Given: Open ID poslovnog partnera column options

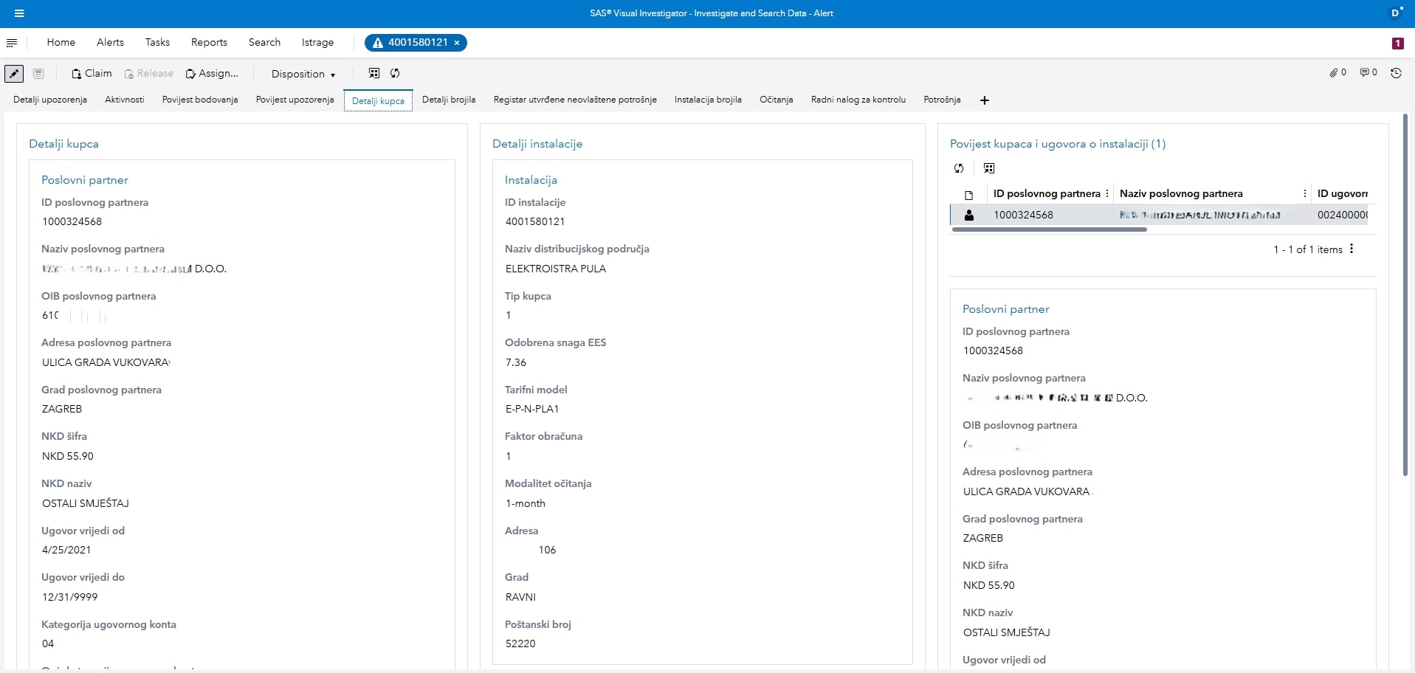Looking at the screenshot, I should (x=1107, y=193).
